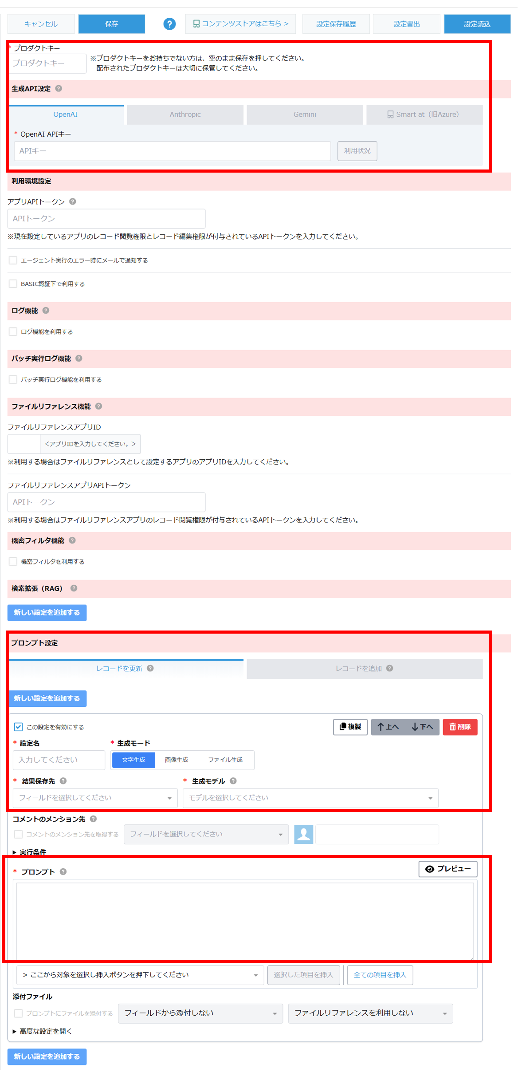Screen dimensions: 518x1080
Task: Expand 高度な設定を開く
Action: pos(42,1031)
